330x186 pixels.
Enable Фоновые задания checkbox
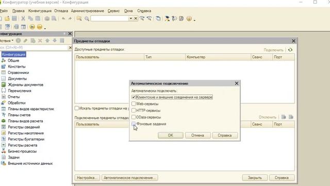click(134, 124)
